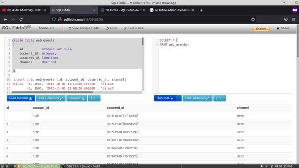Screen dimensions: 299x168
Task: Save page to Pocket
Action: click(285, 19)
